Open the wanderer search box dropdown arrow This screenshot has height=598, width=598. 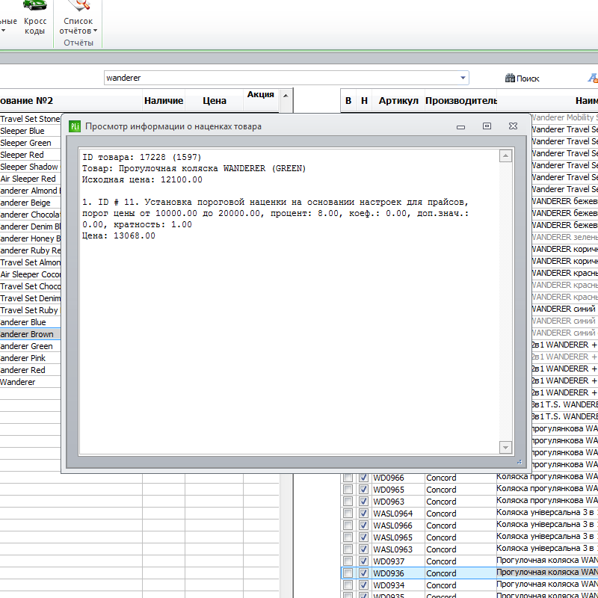(x=463, y=78)
